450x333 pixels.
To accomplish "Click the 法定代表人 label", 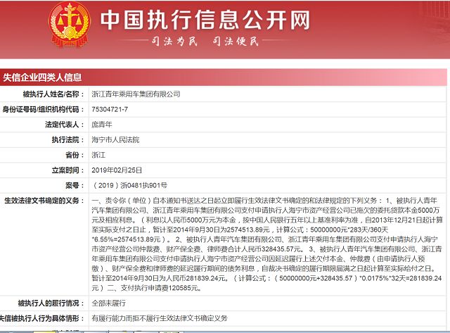I will click(65, 125).
